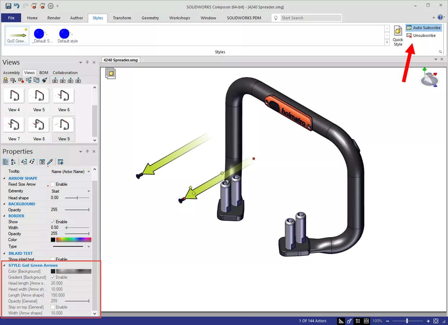Viewport: 448px width, 325px height.
Task: Click the 4240 Spreader.smg document tab
Action: 120,60
